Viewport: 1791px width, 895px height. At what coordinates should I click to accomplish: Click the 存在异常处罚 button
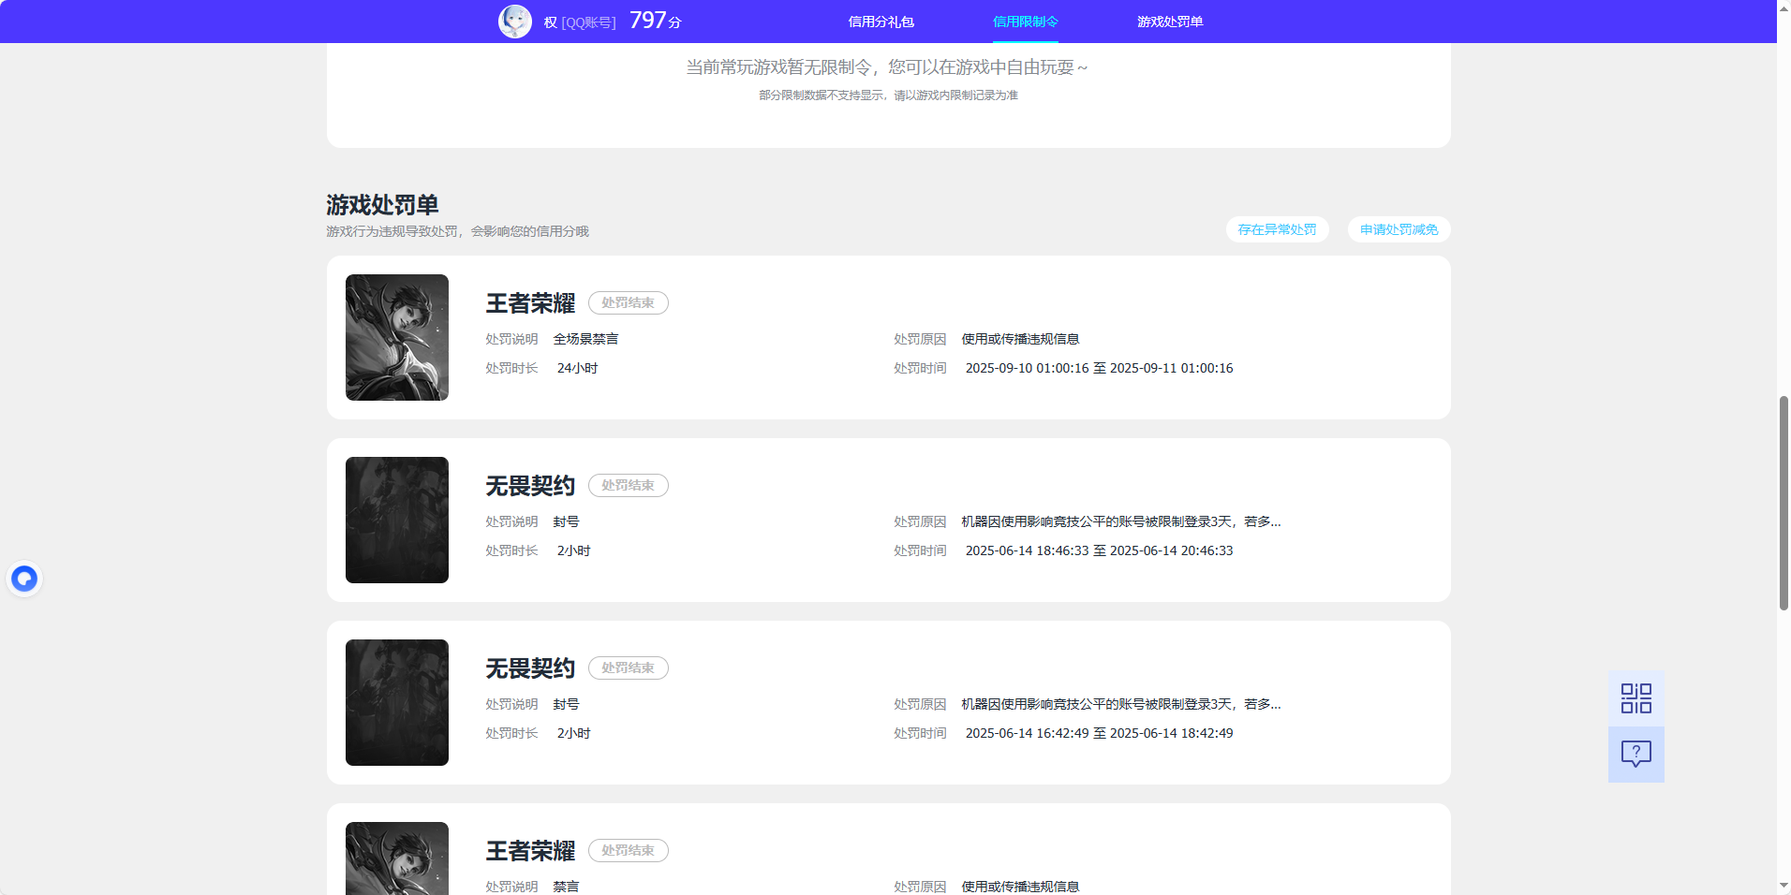point(1277,229)
